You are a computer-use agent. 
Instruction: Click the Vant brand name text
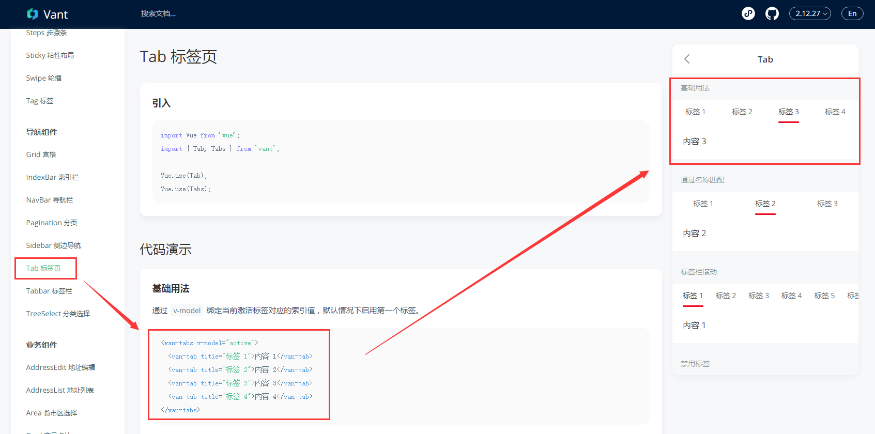pyautogui.click(x=55, y=14)
